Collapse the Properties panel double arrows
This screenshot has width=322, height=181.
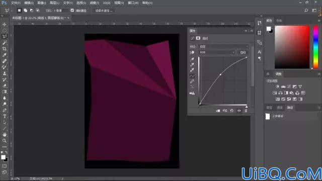point(246,31)
